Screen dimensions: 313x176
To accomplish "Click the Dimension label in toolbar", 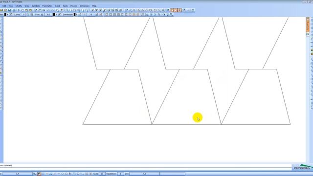I will pyautogui.click(x=67, y=14).
